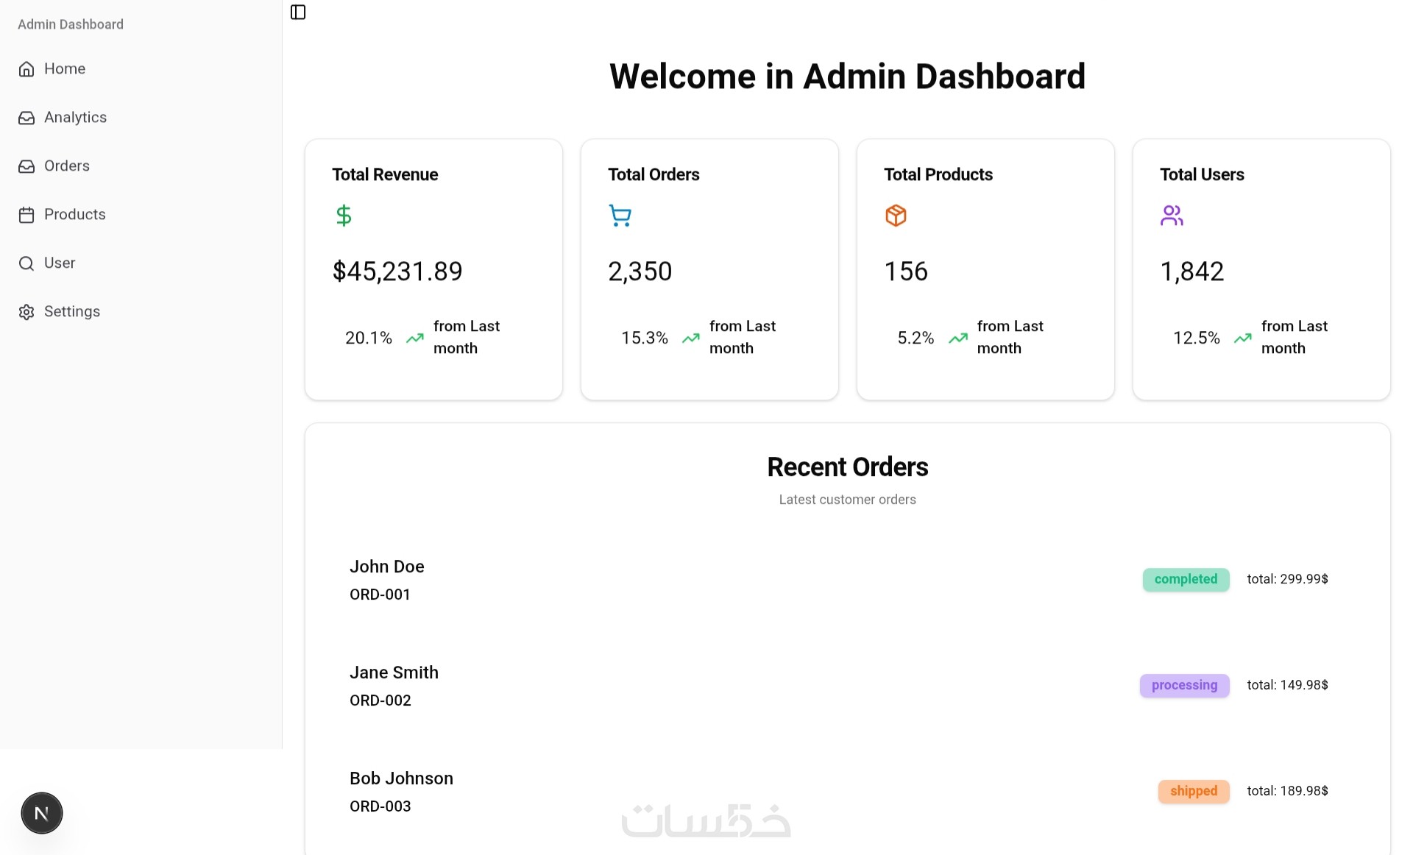Viewport: 1413px width, 855px height.
Task: Click the Settings gear icon
Action: point(26,312)
